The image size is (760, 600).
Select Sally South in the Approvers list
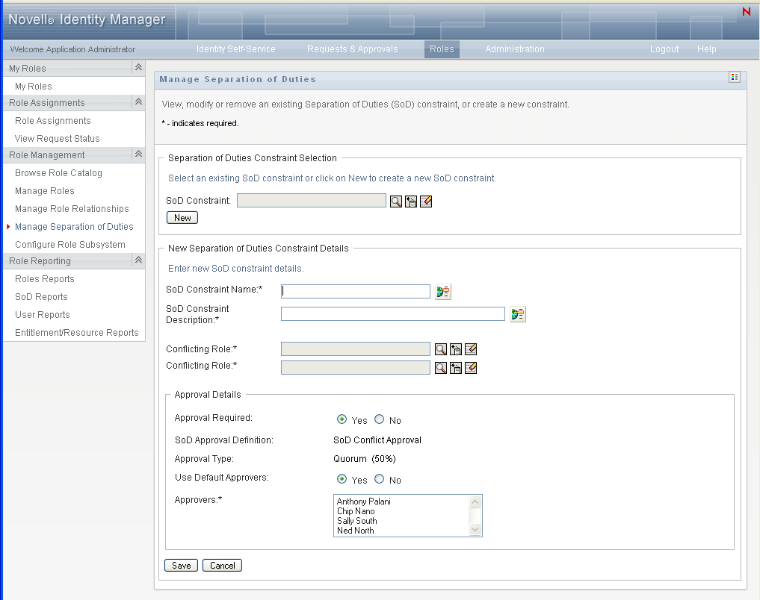[x=356, y=521]
